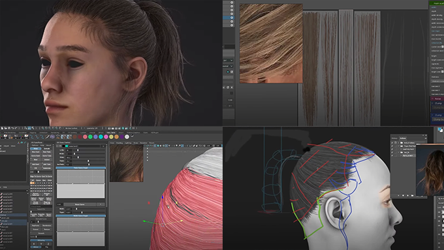
Task: Click the dark red circle shelf button
Action: (80, 137)
